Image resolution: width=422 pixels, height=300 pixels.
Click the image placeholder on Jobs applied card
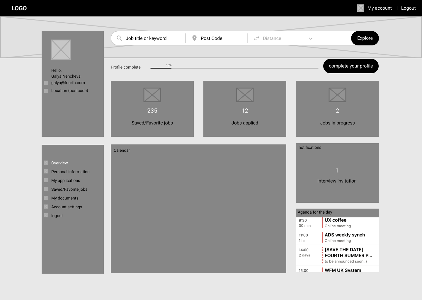coord(245,95)
